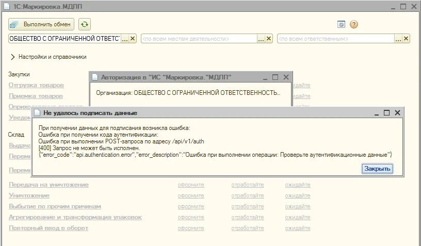Click оформите in Передача на уничтожение row
This screenshot has height=246, width=421.
click(191, 185)
